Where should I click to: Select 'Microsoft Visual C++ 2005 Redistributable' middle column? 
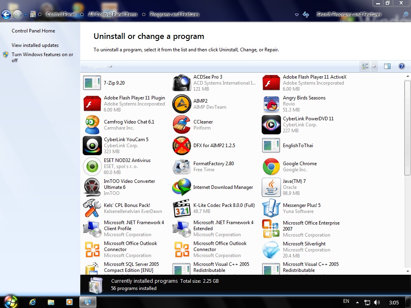click(215, 268)
